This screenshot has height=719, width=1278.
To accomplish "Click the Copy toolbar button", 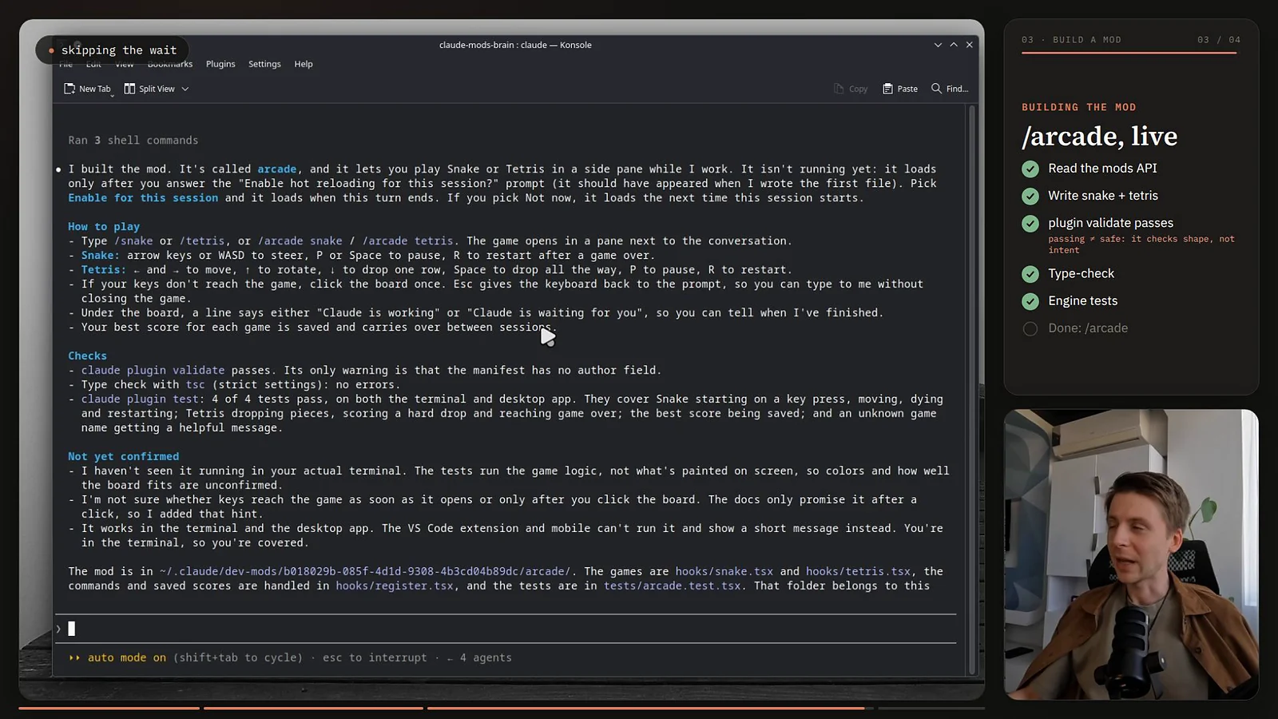I will (x=851, y=89).
